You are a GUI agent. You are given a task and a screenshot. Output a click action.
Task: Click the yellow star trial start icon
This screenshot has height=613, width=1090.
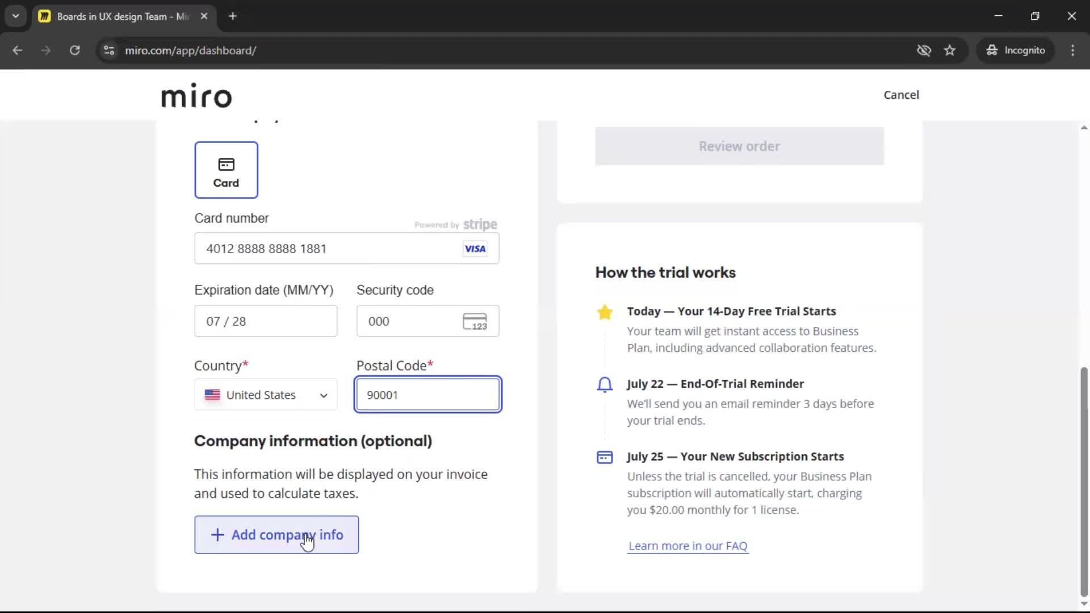pos(605,312)
